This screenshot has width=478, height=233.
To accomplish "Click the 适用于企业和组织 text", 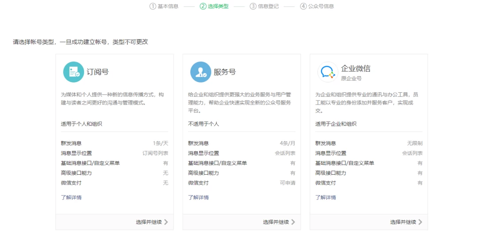I will [x=336, y=124].
